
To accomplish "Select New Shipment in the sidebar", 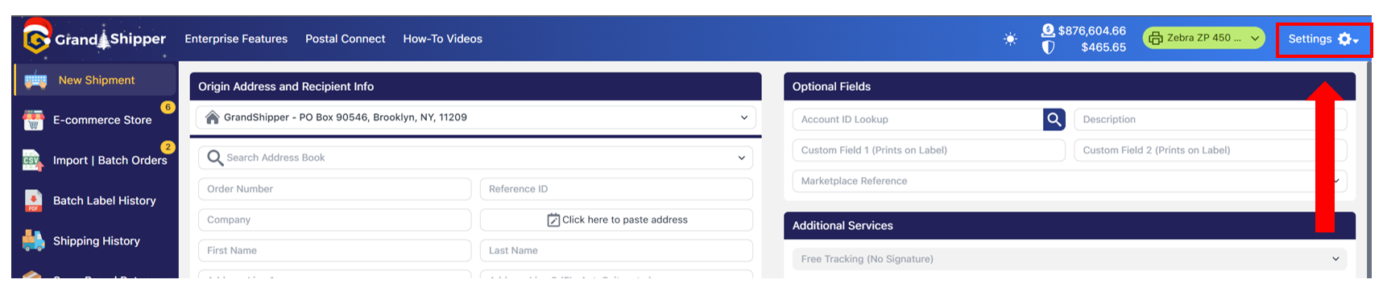I will [x=96, y=80].
